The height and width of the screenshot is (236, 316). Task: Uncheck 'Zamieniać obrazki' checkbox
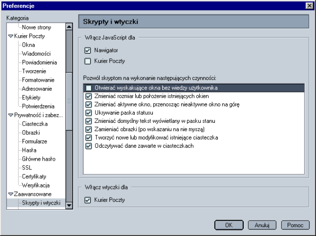coord(88,129)
